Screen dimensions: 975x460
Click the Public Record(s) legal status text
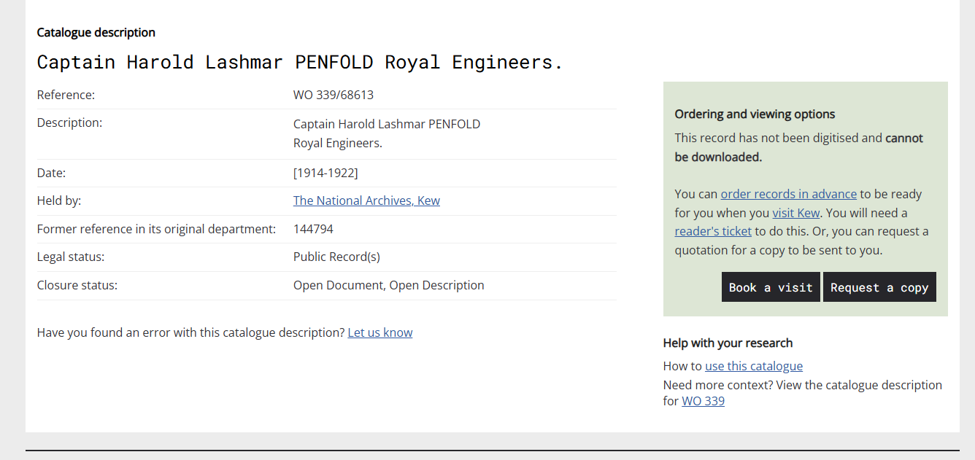(336, 257)
